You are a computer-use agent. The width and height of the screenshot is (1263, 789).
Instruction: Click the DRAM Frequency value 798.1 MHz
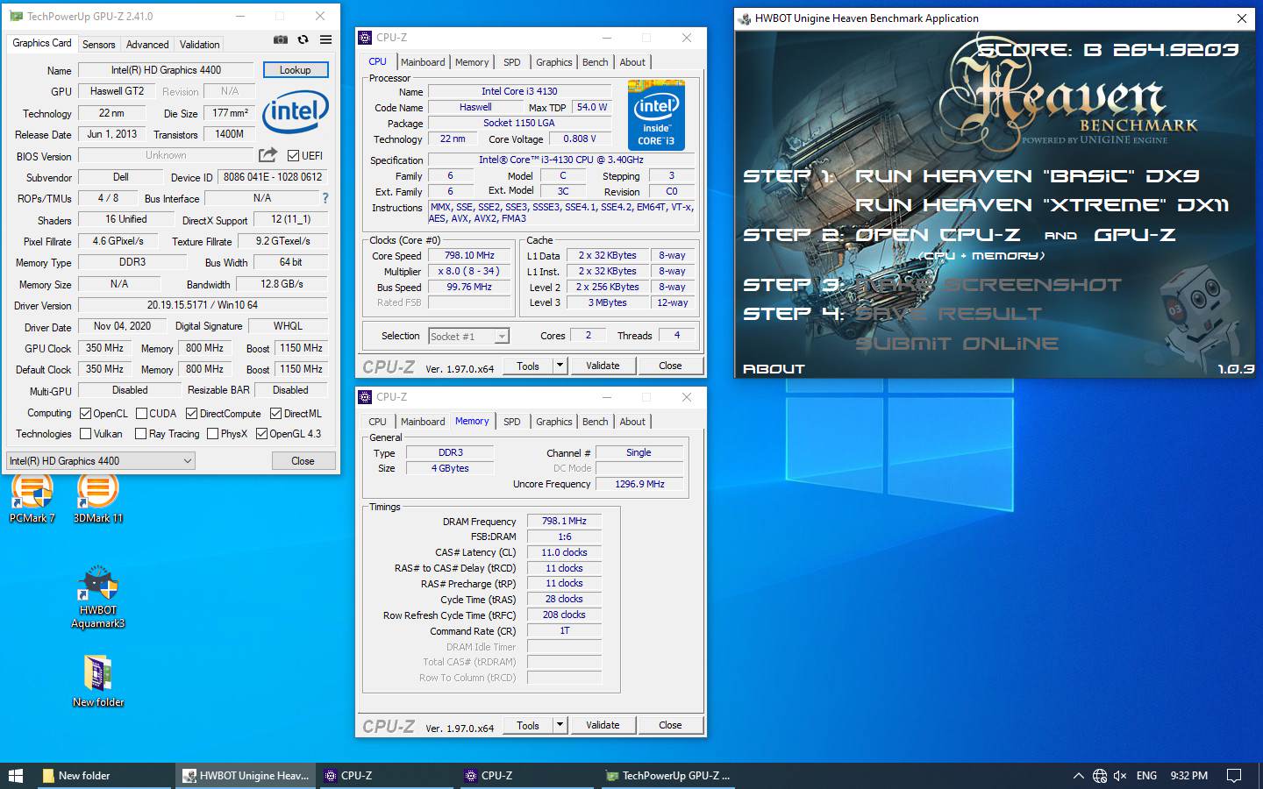(564, 521)
